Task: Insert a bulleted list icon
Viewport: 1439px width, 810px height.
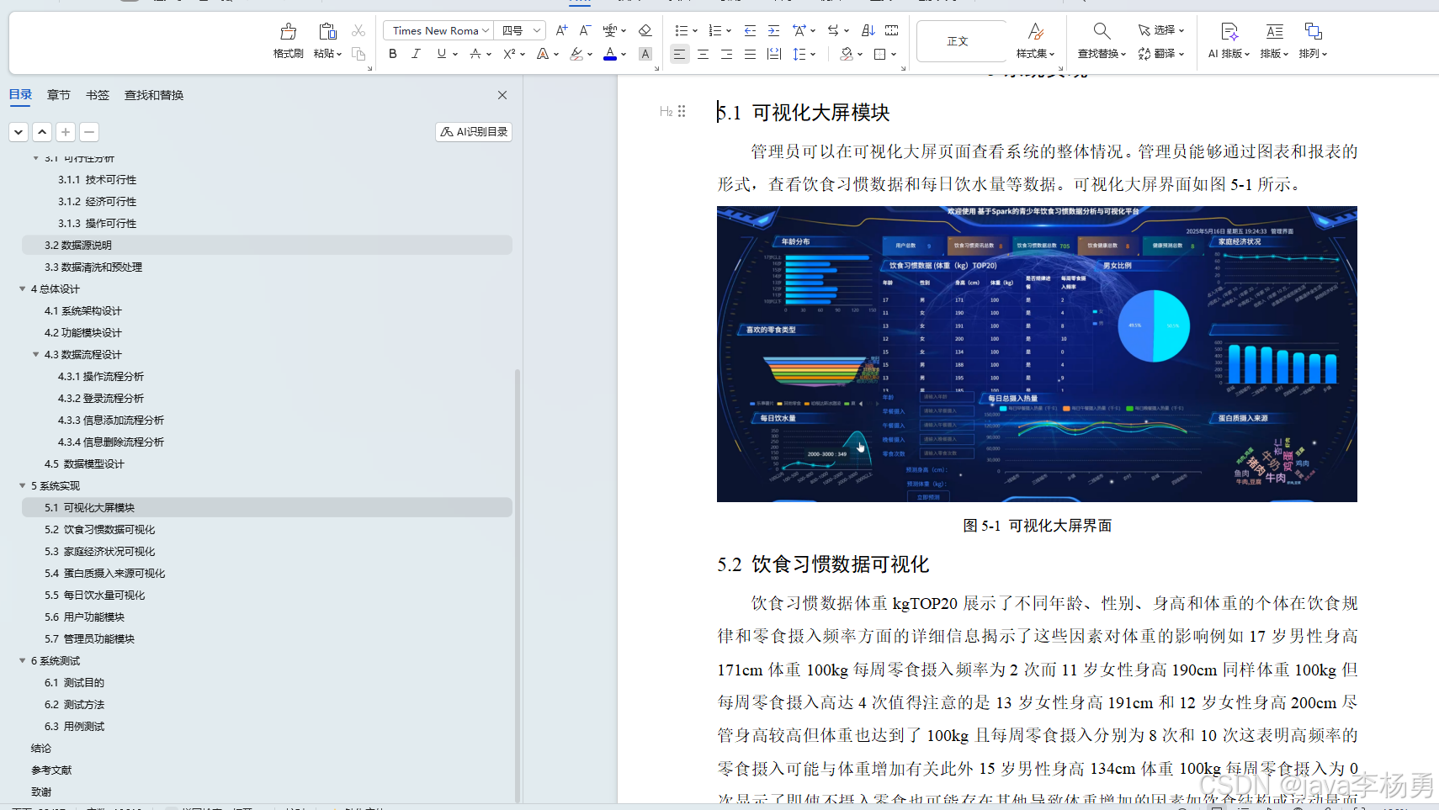Action: [682, 30]
